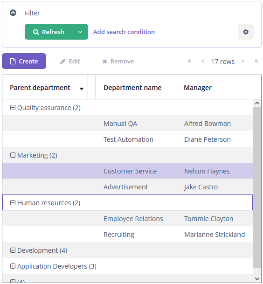Click the green Refresh button
The width and height of the screenshot is (263, 284).
click(48, 32)
